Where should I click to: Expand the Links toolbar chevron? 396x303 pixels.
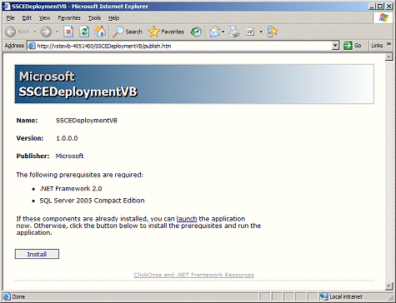(x=389, y=44)
